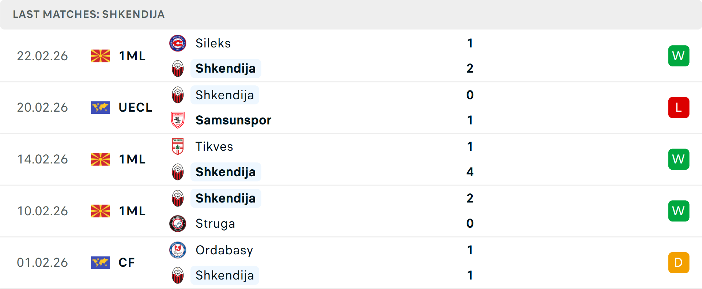Select the UECL globe icon

pos(101,107)
